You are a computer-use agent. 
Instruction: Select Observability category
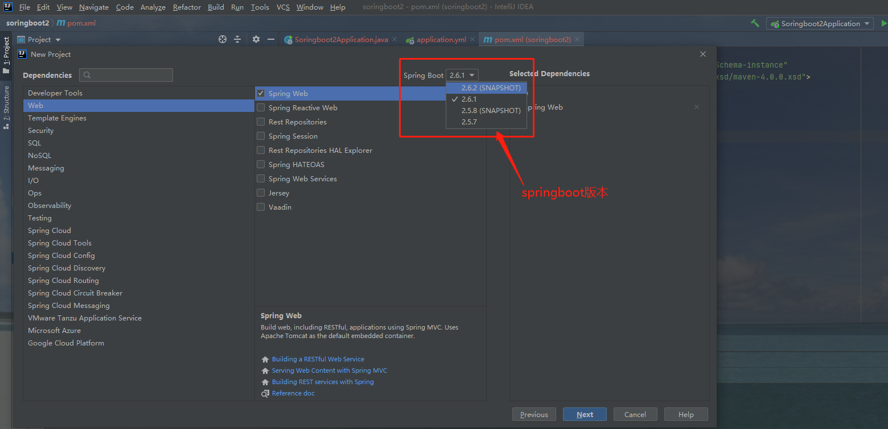click(x=139, y=205)
